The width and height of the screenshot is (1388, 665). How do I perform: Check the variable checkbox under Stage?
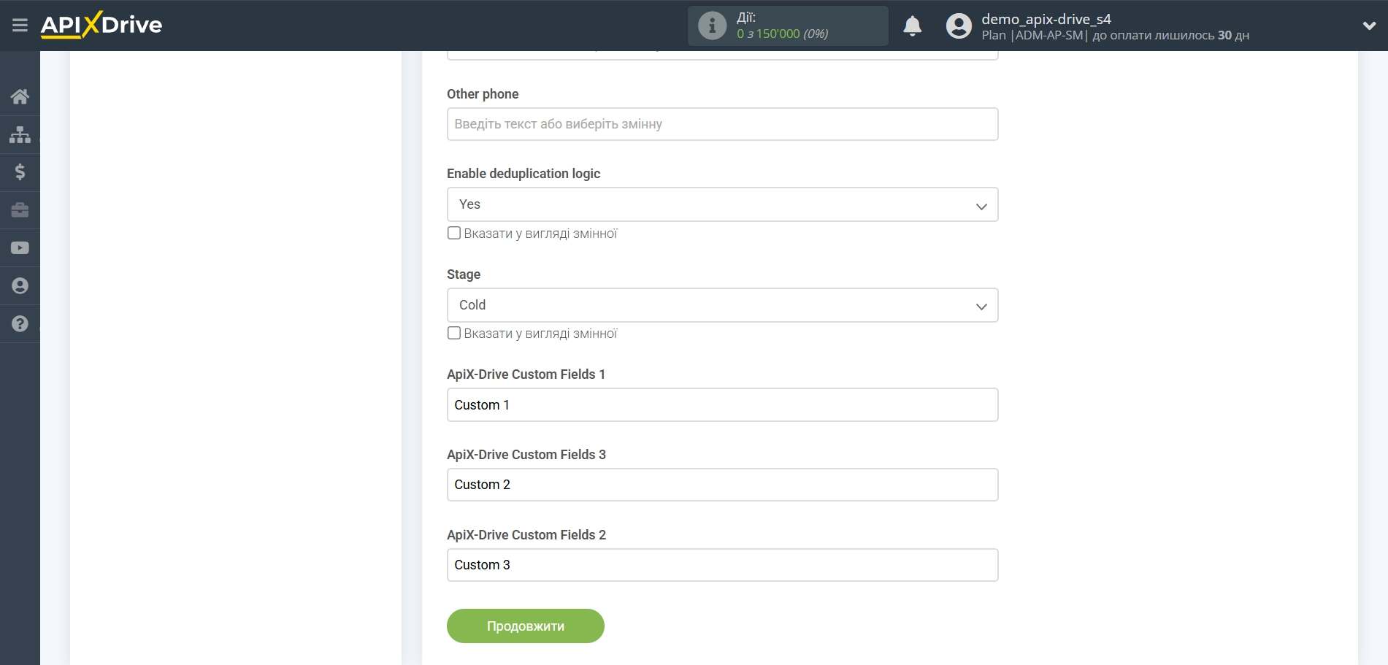pos(454,333)
